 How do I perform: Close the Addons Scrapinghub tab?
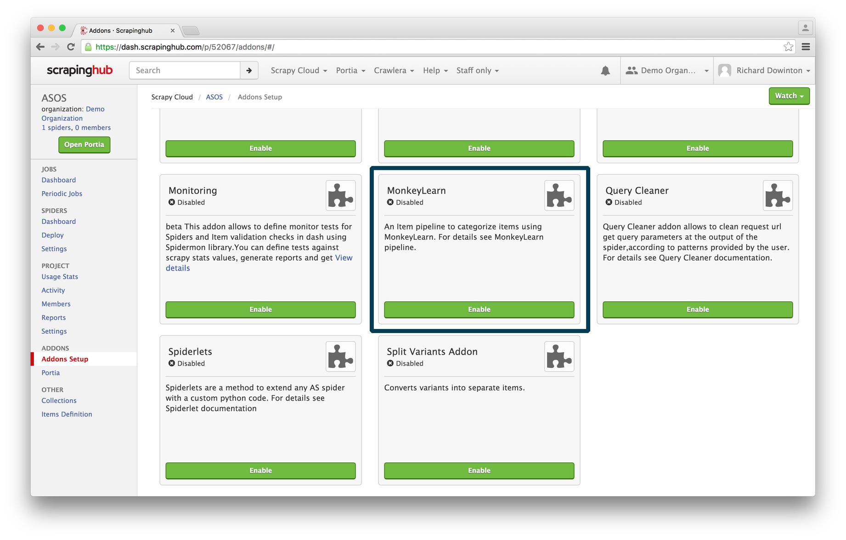click(173, 31)
